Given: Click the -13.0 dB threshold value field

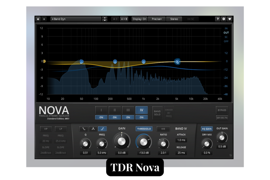Looking at the screenshot, I should coord(144,153).
